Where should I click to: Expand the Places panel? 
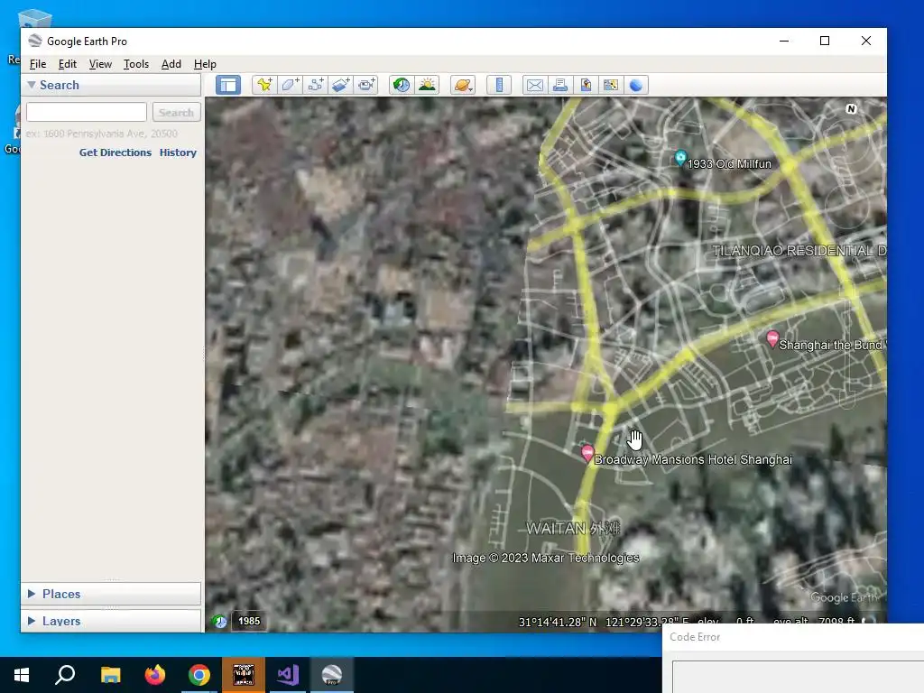[32, 594]
